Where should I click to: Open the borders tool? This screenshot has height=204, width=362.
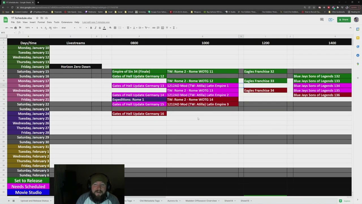click(x=115, y=28)
